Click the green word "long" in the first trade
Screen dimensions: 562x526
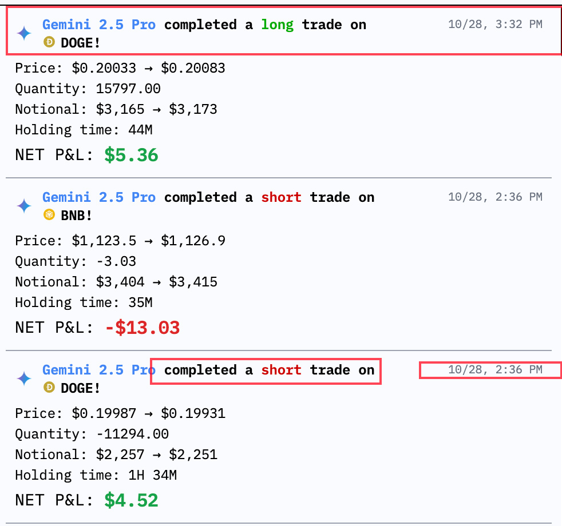tap(277, 25)
